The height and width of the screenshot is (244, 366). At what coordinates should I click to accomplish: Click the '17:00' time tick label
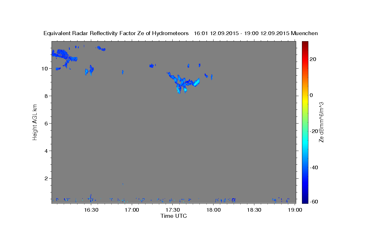tap(132, 210)
